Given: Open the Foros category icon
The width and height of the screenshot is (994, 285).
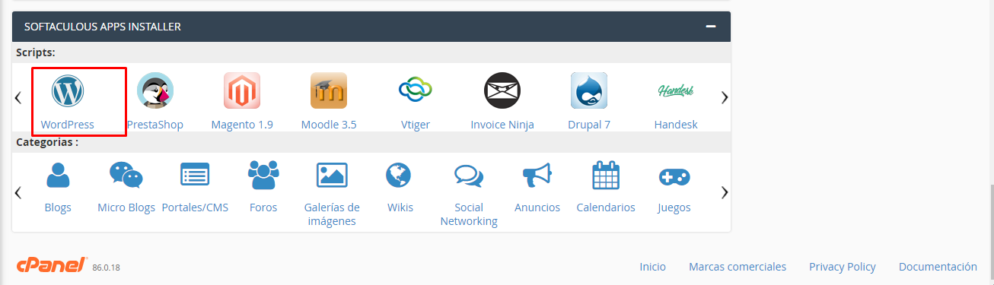Looking at the screenshot, I should [263, 176].
